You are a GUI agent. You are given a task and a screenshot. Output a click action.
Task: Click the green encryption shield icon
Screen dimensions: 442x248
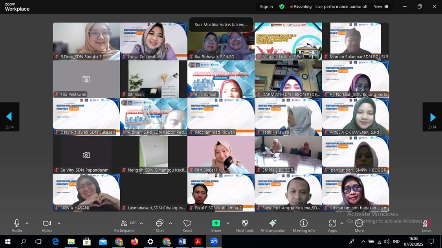[282, 7]
